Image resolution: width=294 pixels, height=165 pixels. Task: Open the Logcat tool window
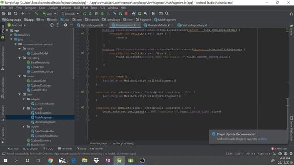click(x=31, y=148)
